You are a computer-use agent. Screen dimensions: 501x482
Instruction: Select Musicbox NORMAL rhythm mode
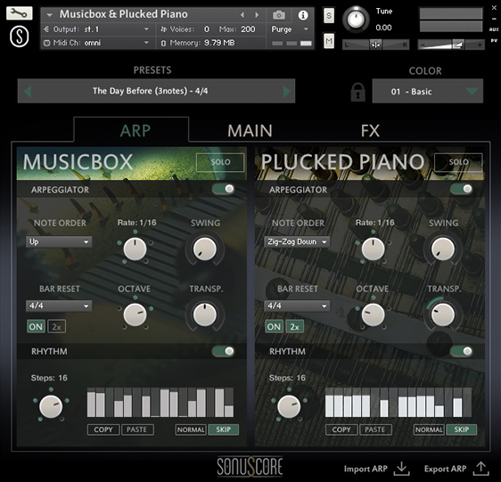191,429
